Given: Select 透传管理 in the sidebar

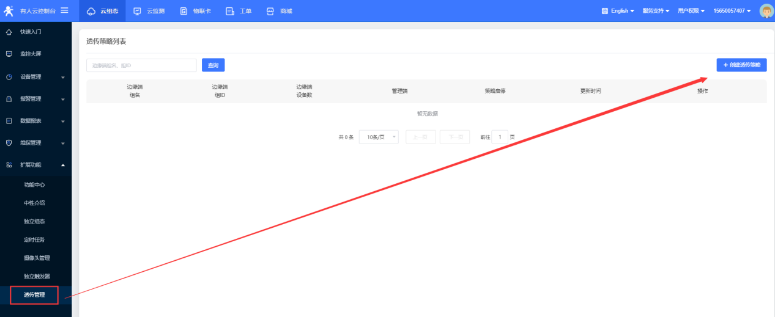Looking at the screenshot, I should point(34,295).
